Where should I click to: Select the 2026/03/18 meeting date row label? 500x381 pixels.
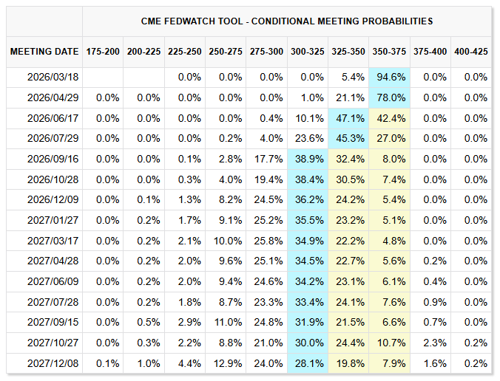[53, 78]
